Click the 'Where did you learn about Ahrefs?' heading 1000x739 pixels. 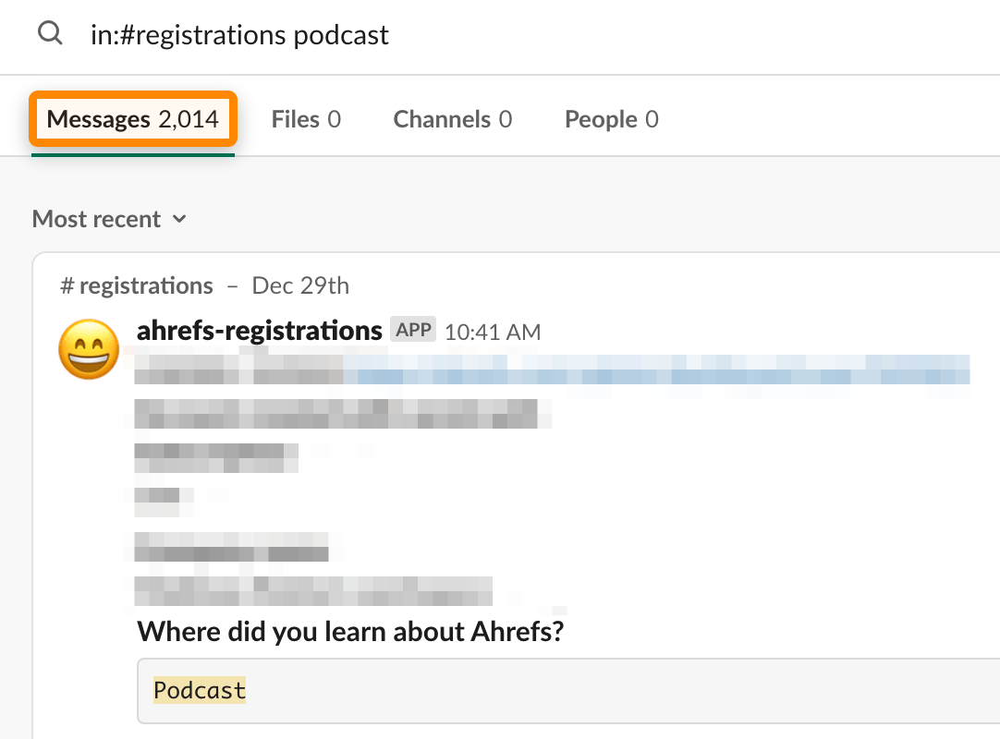(x=350, y=632)
